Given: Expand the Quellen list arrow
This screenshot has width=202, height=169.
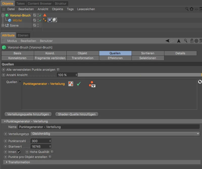Looking at the screenshot, I should pyautogui.click(x=20, y=81).
